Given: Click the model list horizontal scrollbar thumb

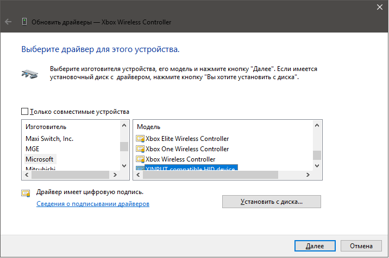Looking at the screenshot, I should pyautogui.click(x=210, y=175).
